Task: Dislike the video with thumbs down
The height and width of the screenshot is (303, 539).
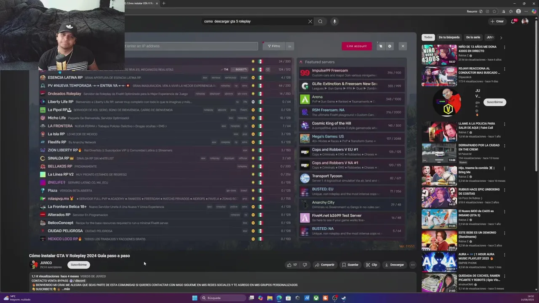Action: pyautogui.click(x=305, y=265)
